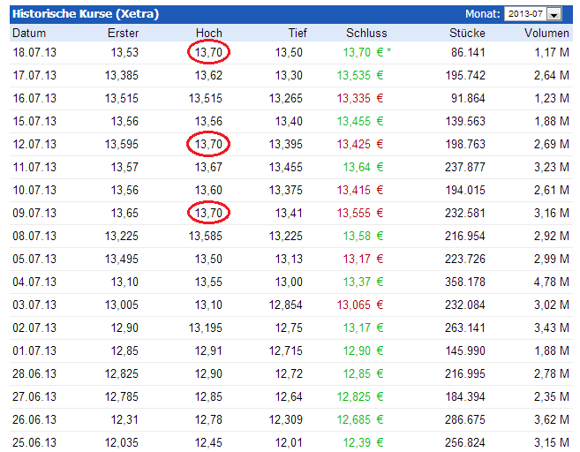
Task: Click the Tief column header
Action: tap(298, 34)
